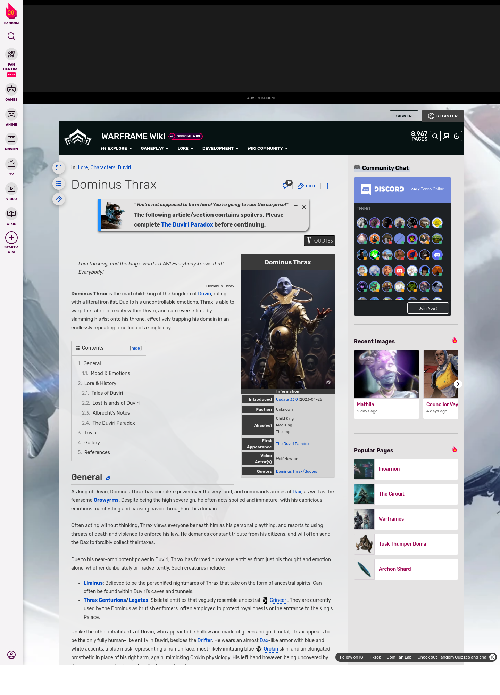
Task: Click Join Now on Discord widget
Action: coord(428,308)
